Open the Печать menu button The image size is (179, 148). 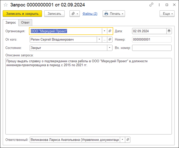[114, 14]
